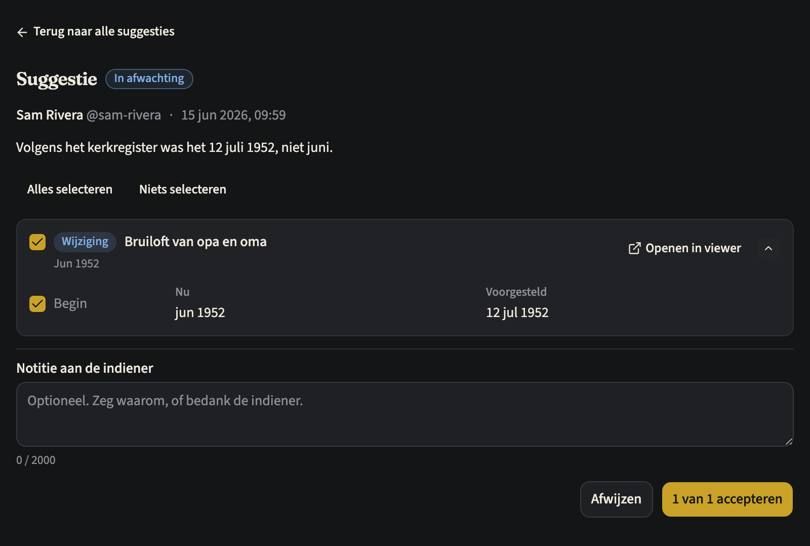Click the '@sam-rivera' username
This screenshot has width=810, height=546.
(x=124, y=115)
